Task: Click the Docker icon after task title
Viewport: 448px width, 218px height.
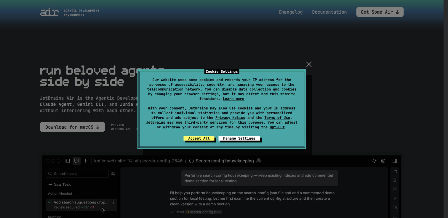Action: [259, 161]
